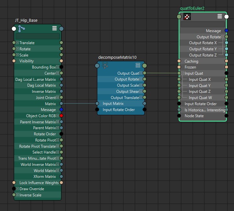
Task: Click the red Object Color RGB port
Action: point(61,116)
